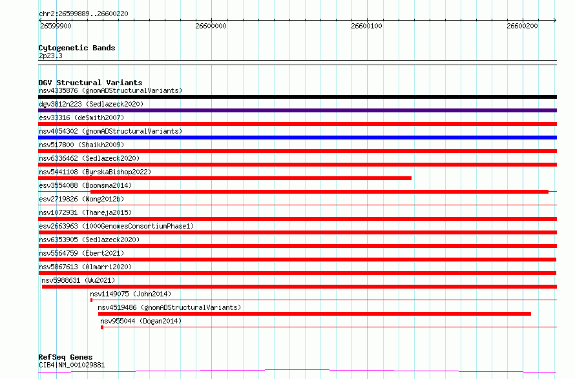
Task: Select esv3554088 (Boomsma2014) label
Action: [x=85, y=185]
